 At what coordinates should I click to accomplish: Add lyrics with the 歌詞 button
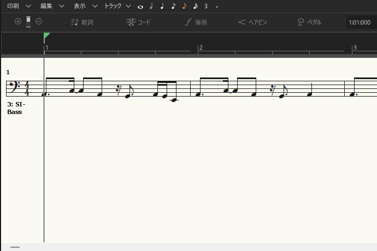(x=82, y=22)
